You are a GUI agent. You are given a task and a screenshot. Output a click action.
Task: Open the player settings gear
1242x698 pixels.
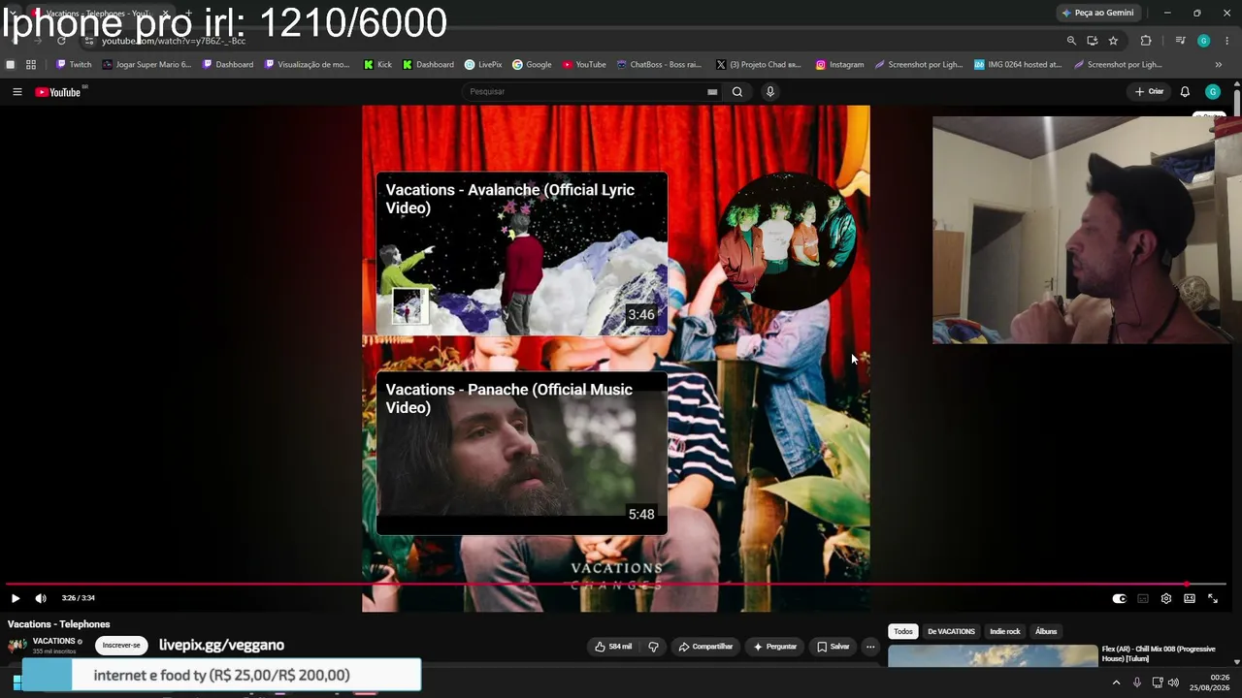1166,599
